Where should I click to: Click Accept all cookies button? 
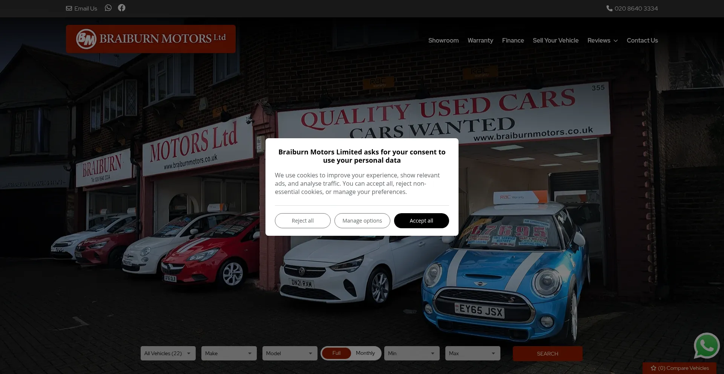(x=422, y=221)
